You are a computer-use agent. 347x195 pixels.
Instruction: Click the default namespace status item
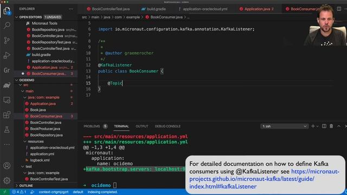78,192
